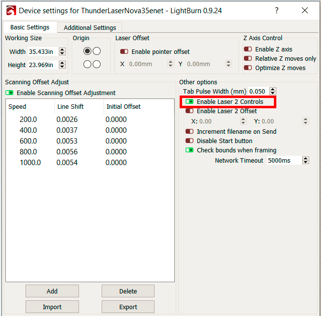Toggle Disable Start button switch
Image resolution: width=321 pixels, height=316 pixels.
tap(189, 141)
